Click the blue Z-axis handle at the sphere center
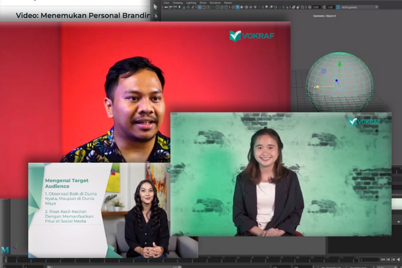The image size is (402, 268). pos(337,81)
